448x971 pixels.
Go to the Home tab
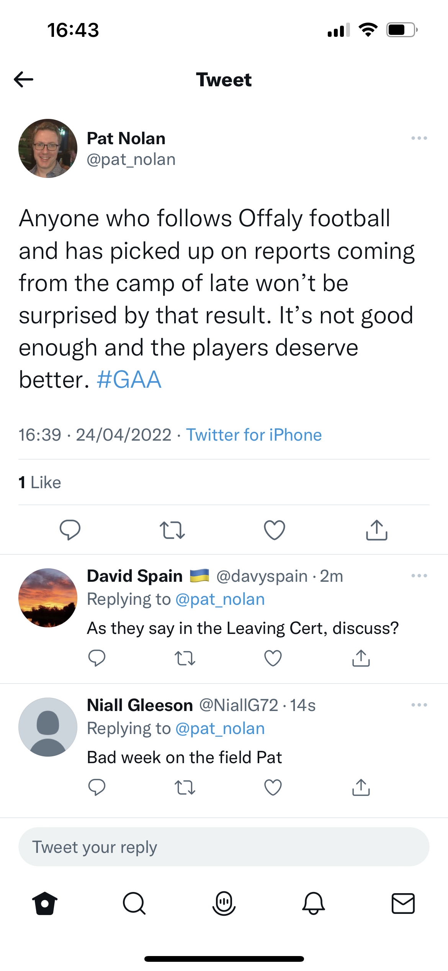pyautogui.click(x=45, y=904)
